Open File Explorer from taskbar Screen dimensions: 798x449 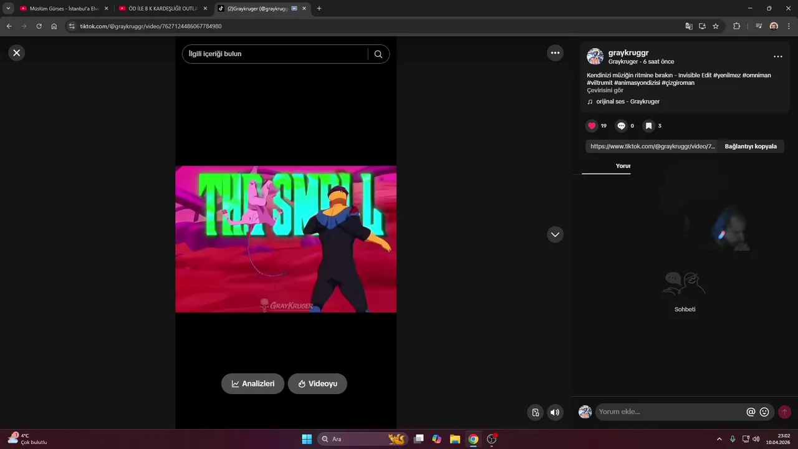pyautogui.click(x=455, y=439)
